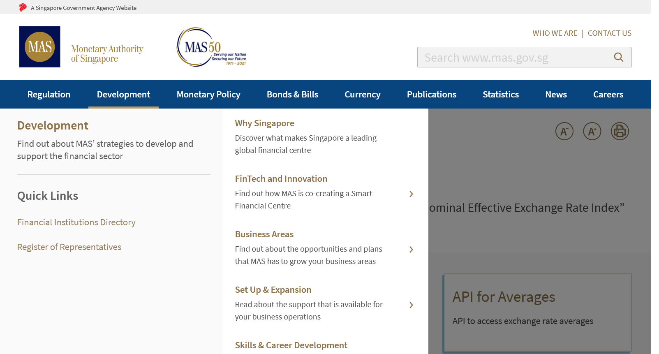Click the site search input field

pyautogui.click(x=514, y=58)
